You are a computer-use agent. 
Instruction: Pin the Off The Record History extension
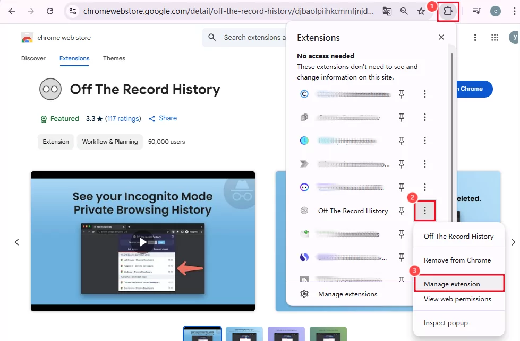coord(401,211)
